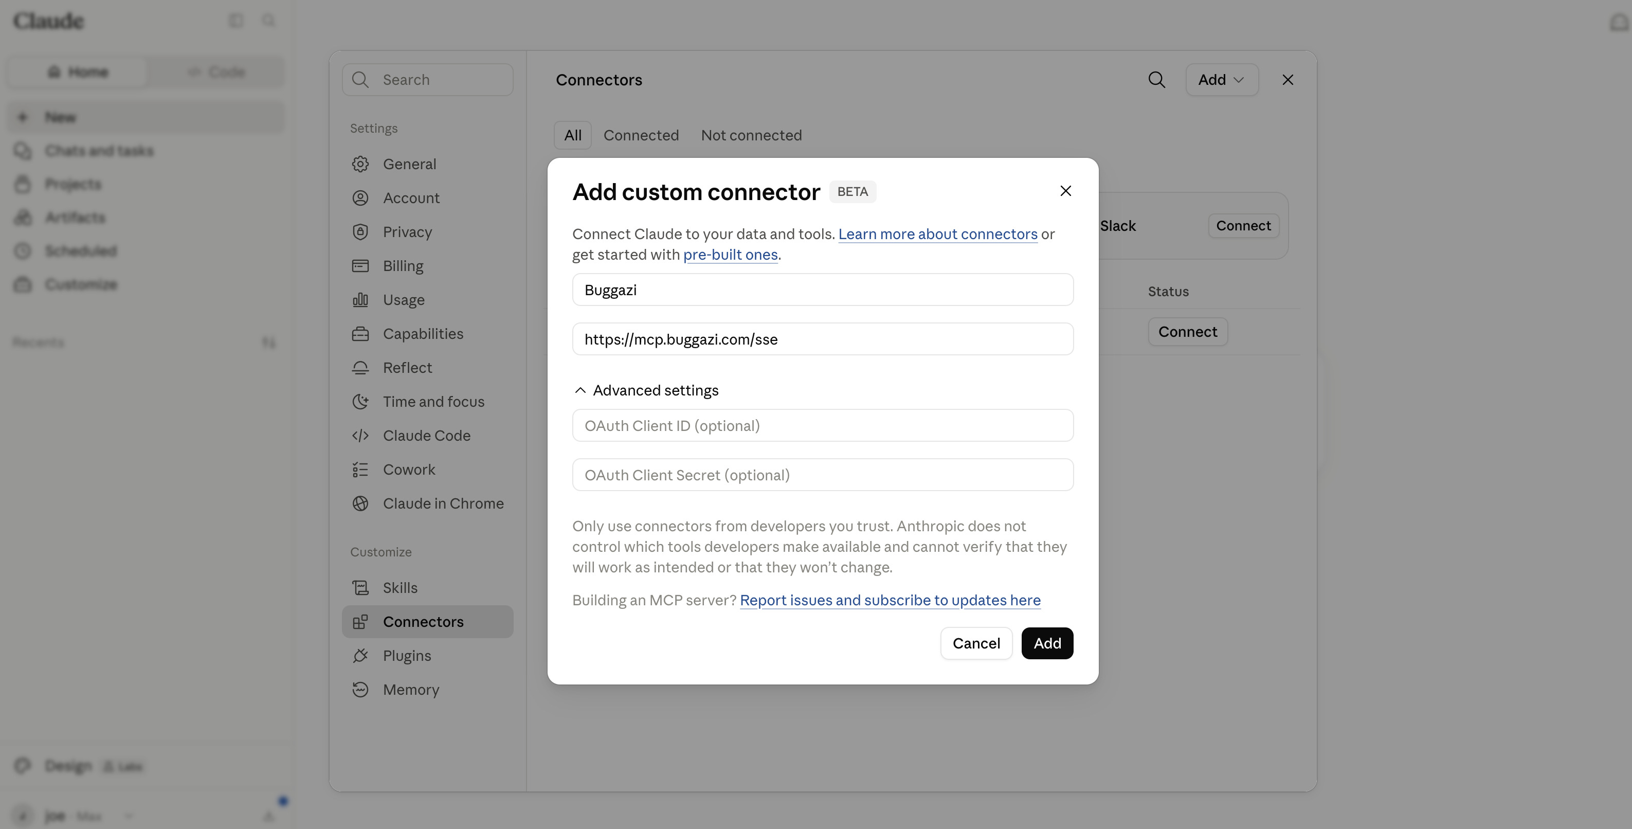Click the OAuth Client Secret field
1632x829 pixels.
(x=823, y=475)
